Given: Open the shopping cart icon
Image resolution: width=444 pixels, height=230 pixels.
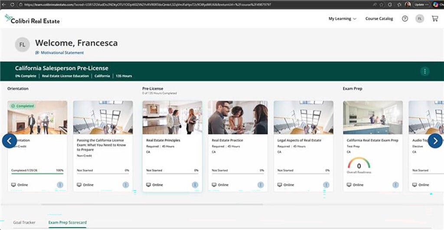Looking at the screenshot, I should tap(434, 19).
